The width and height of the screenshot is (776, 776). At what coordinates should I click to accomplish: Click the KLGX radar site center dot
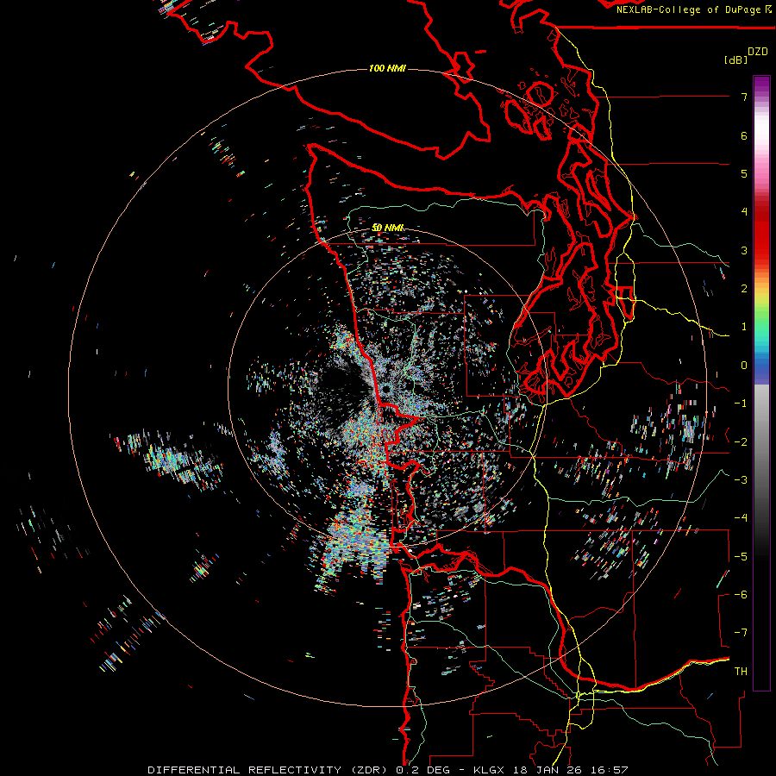tap(385, 390)
